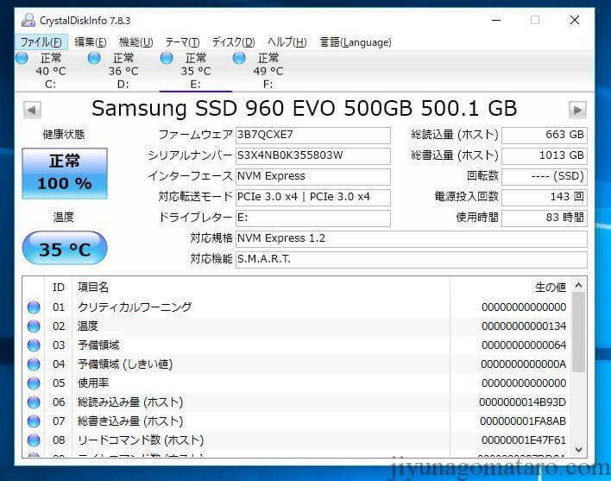Viewport: 611px width, 481px height.
Task: Click the serial number field
Action: pyautogui.click(x=312, y=156)
